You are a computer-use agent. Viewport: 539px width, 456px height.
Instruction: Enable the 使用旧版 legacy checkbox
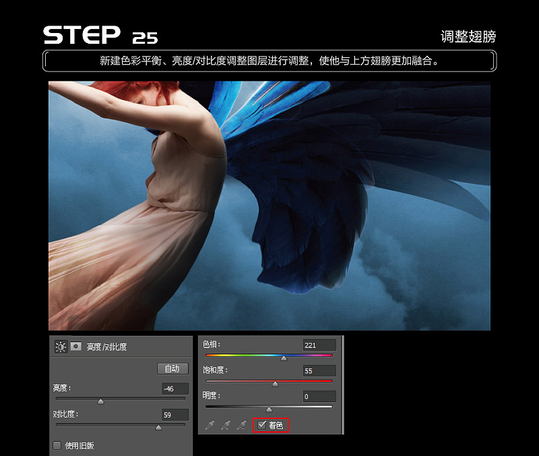click(x=57, y=446)
